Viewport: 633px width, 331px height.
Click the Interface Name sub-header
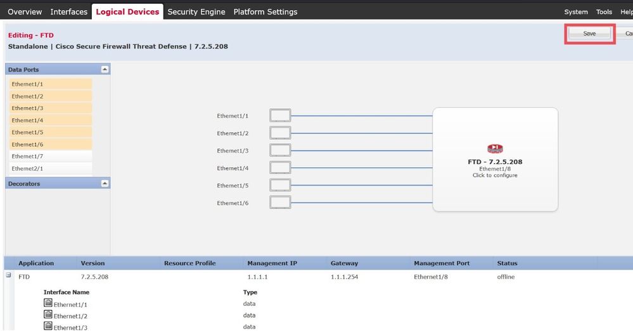pos(66,292)
